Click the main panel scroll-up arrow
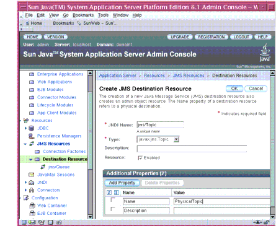276x226 pixels. (x=272, y=73)
